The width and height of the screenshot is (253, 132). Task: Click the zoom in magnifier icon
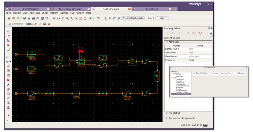(67, 18)
